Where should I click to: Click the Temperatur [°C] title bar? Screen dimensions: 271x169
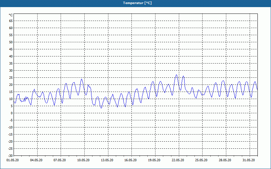[x=135, y=3]
